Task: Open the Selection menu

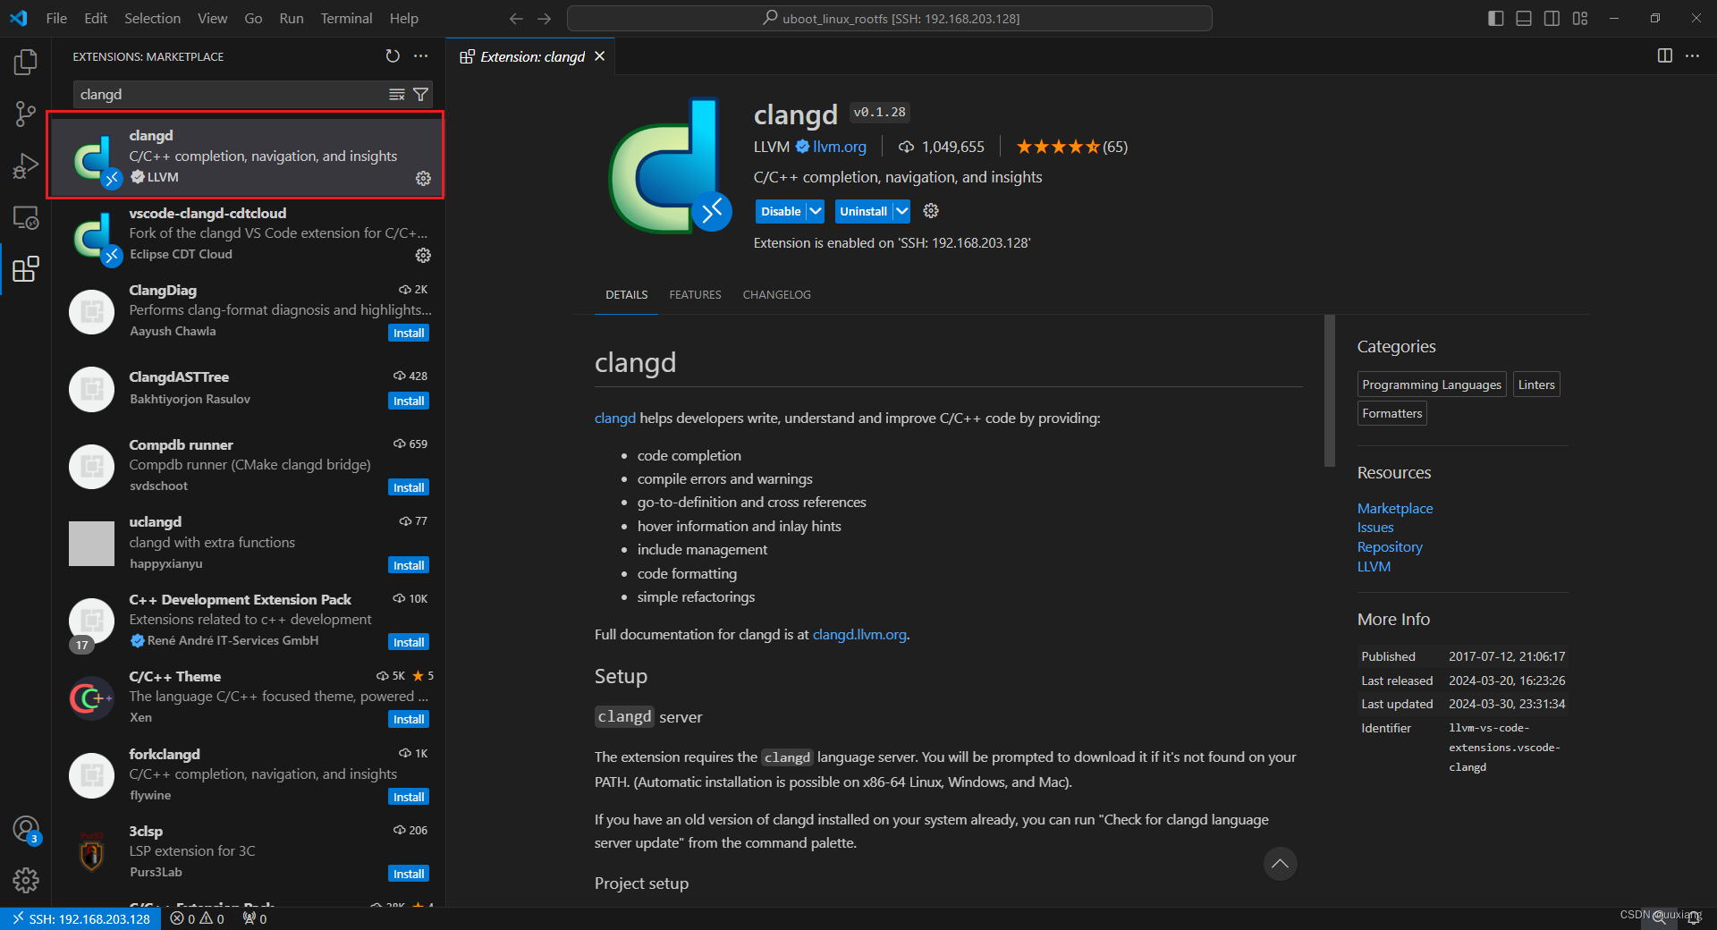Action: click(152, 18)
